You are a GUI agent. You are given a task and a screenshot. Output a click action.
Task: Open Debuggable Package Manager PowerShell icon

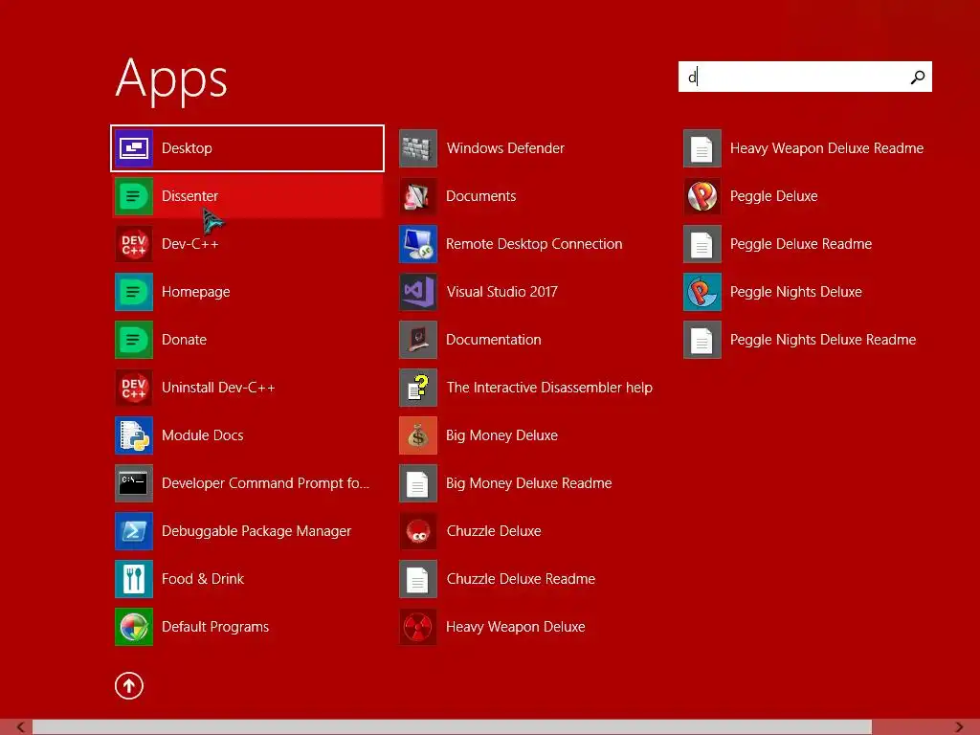click(x=134, y=531)
